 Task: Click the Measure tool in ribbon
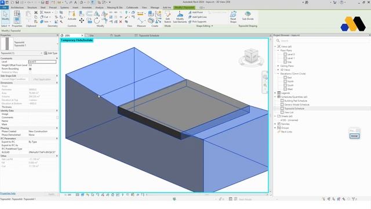click(x=140, y=14)
